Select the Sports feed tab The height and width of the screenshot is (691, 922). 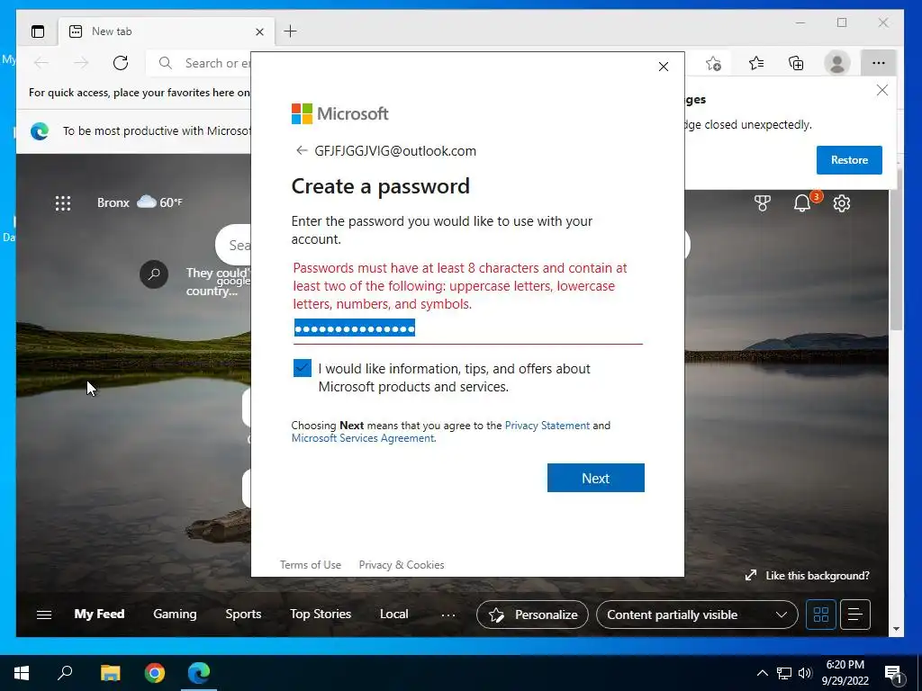(x=243, y=614)
